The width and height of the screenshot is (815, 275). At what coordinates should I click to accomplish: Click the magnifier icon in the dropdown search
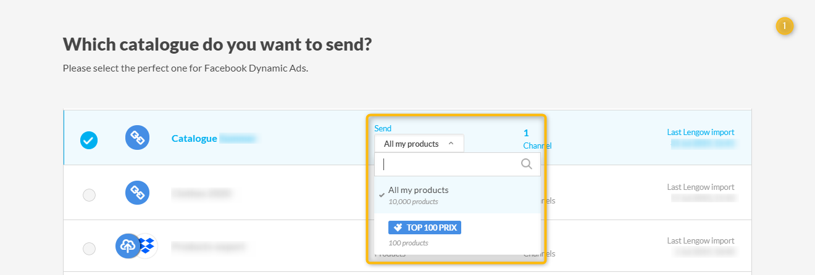click(x=527, y=164)
